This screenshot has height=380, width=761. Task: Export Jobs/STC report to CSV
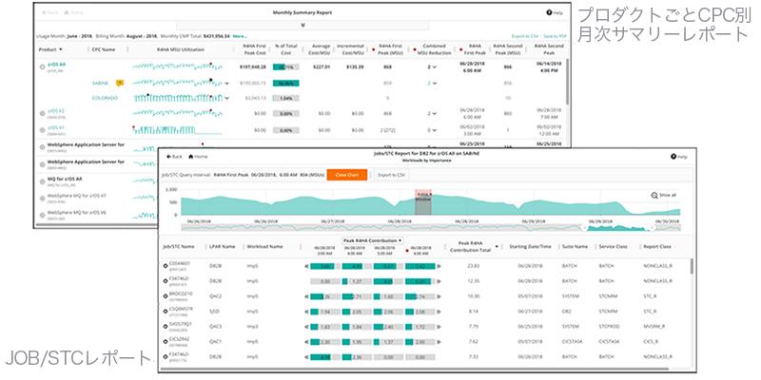[x=392, y=175]
